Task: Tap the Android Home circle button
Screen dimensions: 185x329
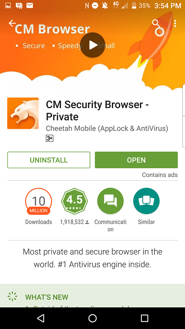Action: [x=92, y=318]
